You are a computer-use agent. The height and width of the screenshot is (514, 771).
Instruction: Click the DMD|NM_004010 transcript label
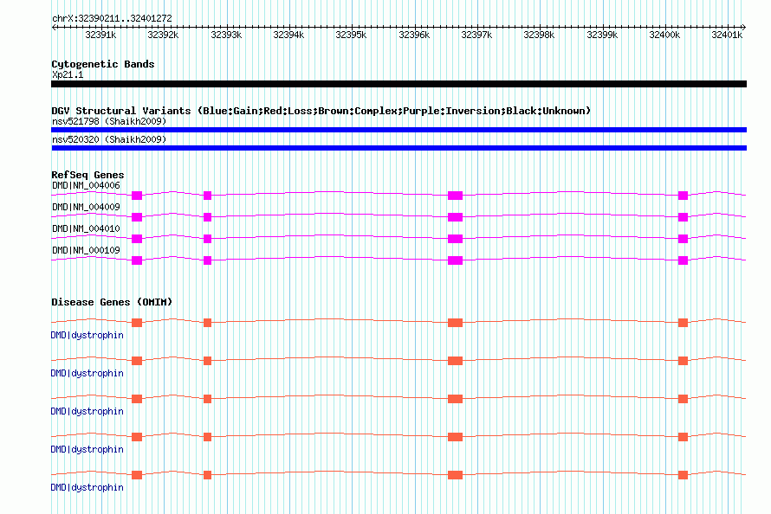click(x=86, y=228)
